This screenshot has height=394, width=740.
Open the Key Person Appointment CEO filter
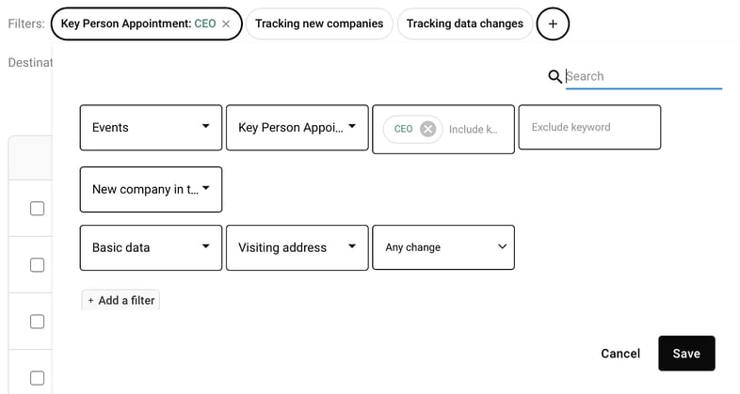coord(138,24)
